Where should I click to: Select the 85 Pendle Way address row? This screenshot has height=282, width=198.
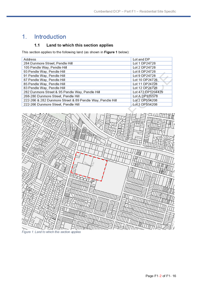pos(44,84)
